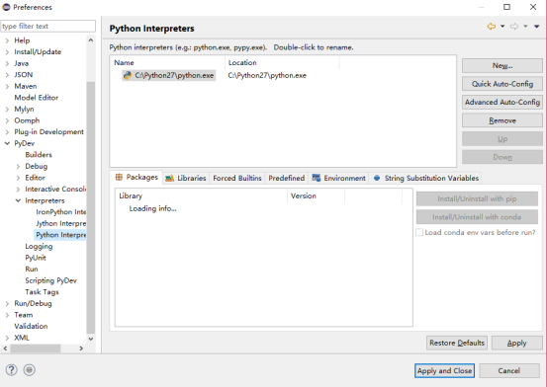Screen dimensions: 547x387
Task: Collapse the Interpreters tree node
Action: 18,200
